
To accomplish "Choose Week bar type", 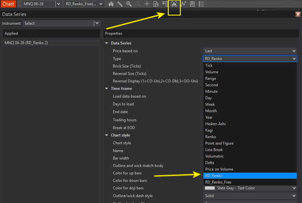I will [x=250, y=104].
